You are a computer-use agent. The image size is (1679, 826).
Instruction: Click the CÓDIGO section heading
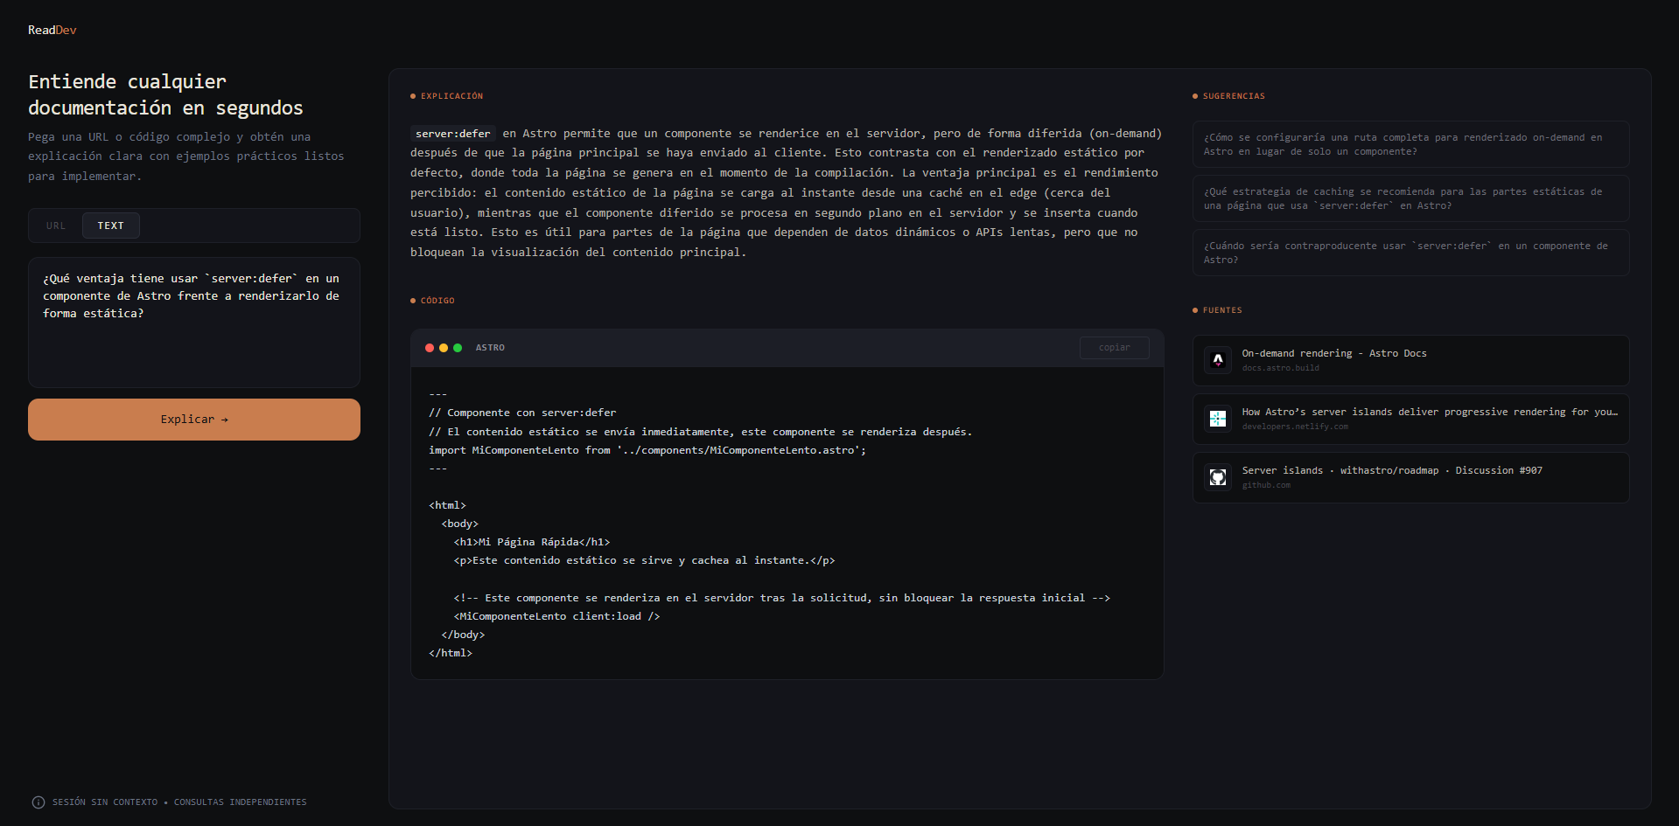coord(437,301)
